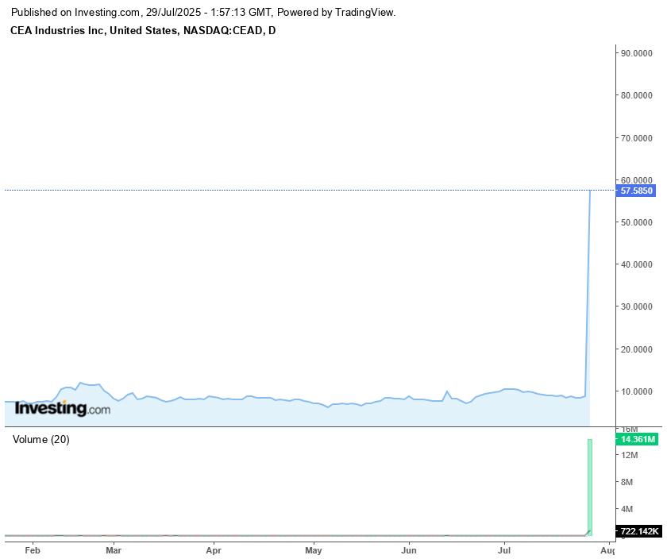Click the 10.0000 price axis label
Screen dimensions: 667x559
(x=637, y=391)
